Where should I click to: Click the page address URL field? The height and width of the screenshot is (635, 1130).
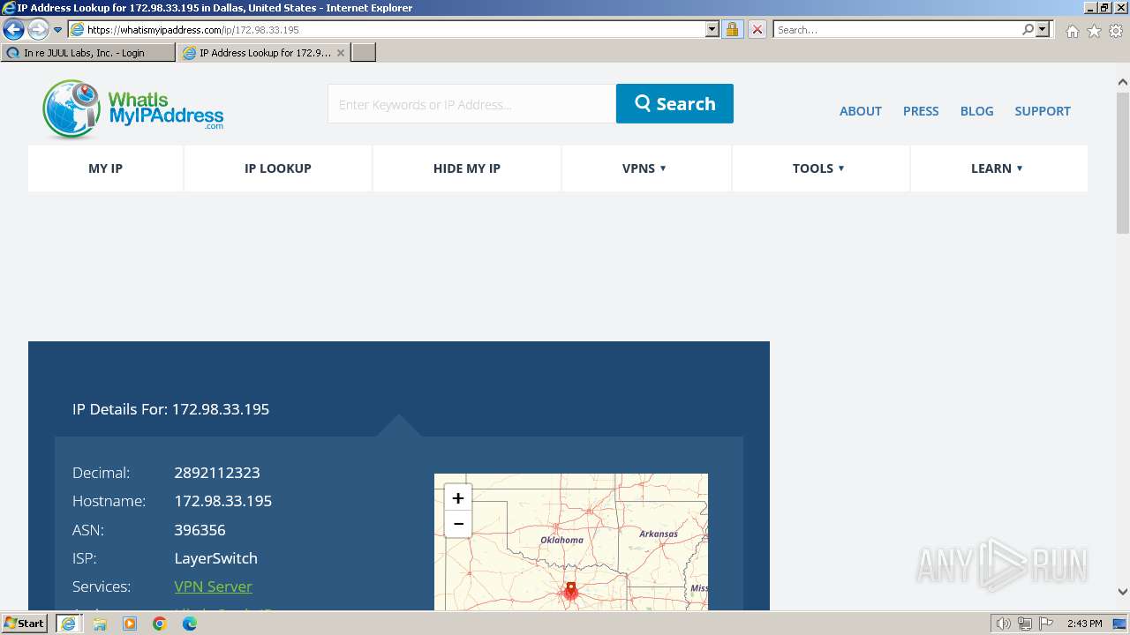coord(393,30)
